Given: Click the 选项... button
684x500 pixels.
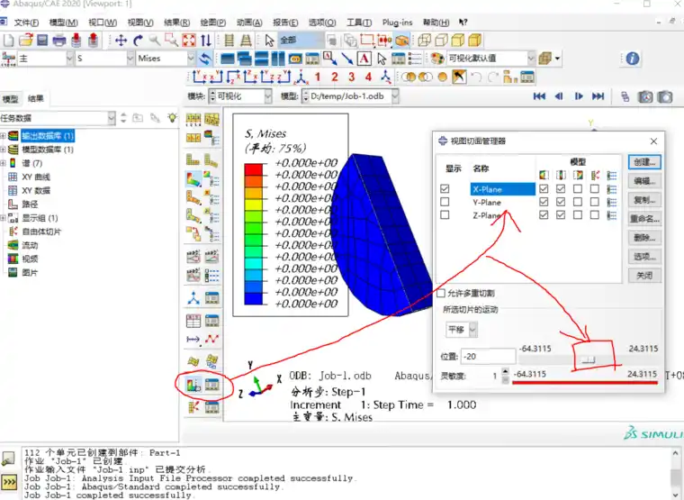Looking at the screenshot, I should (644, 257).
